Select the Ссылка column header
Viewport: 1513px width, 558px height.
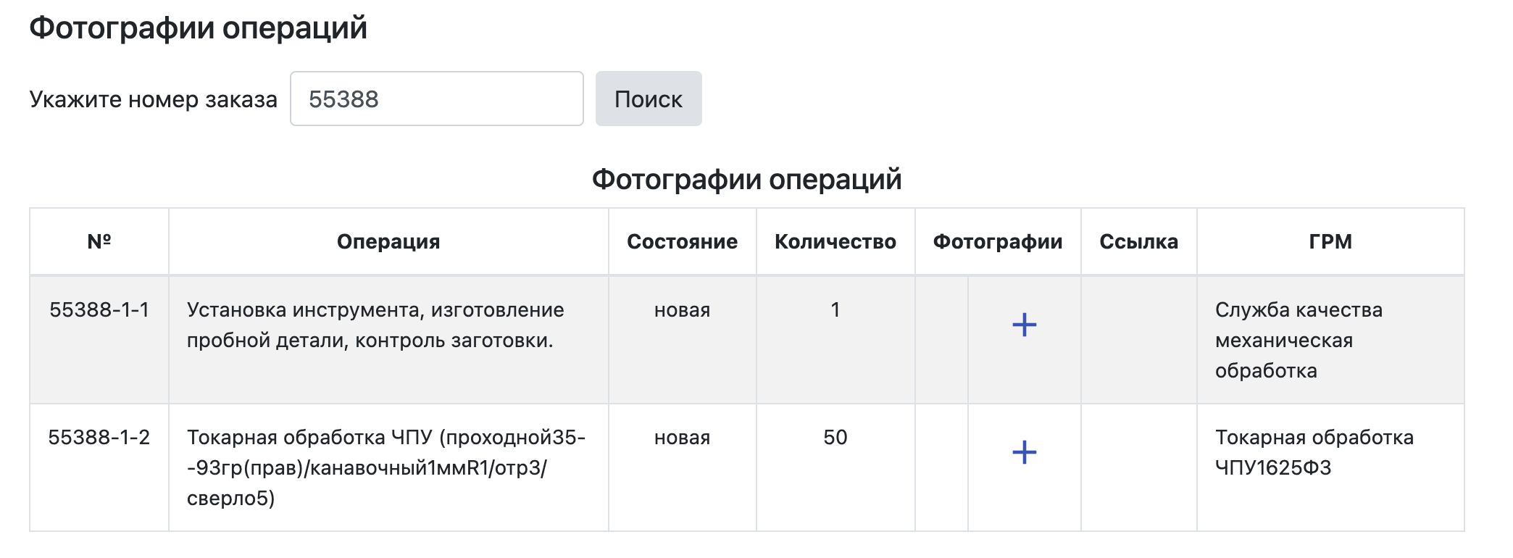click(1139, 241)
